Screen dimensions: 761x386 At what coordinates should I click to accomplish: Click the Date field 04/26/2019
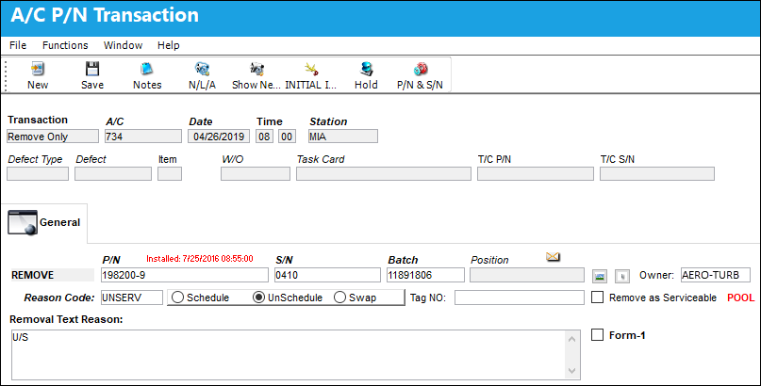pos(219,137)
